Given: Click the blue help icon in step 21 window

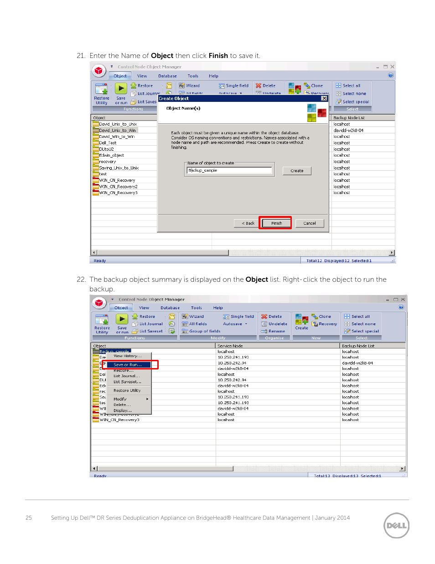Looking at the screenshot, I should pyautogui.click(x=391, y=75).
